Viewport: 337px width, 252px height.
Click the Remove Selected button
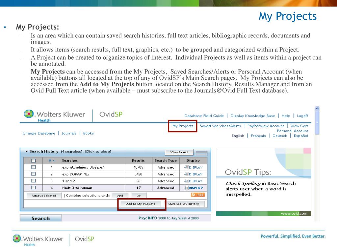tap(44, 196)
